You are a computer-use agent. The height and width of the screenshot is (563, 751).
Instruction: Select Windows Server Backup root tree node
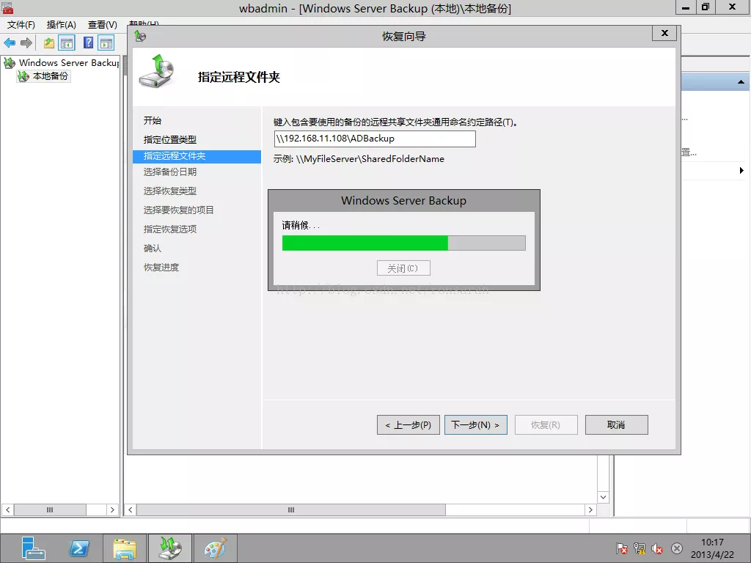tap(68, 63)
